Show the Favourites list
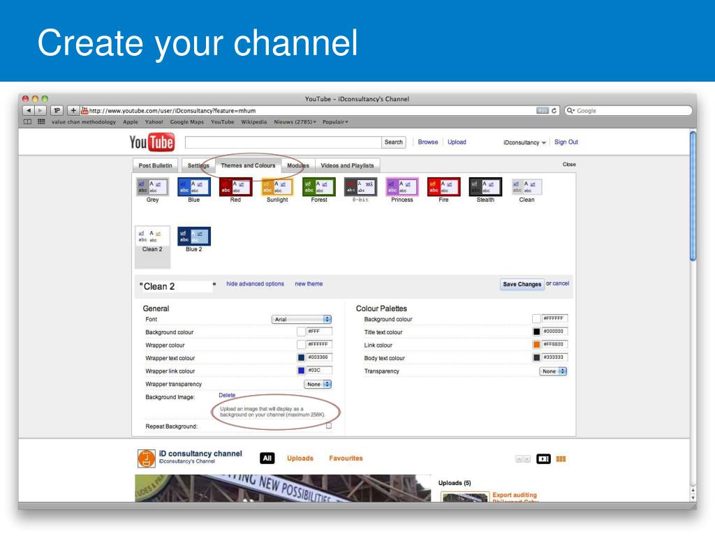 (346, 459)
